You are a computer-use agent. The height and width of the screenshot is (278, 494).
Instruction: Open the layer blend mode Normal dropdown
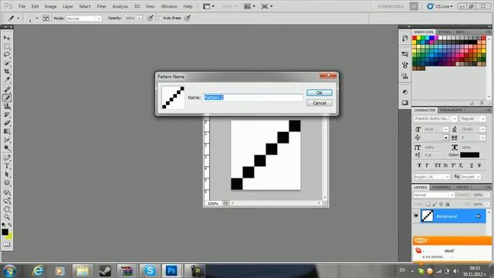[x=434, y=195]
